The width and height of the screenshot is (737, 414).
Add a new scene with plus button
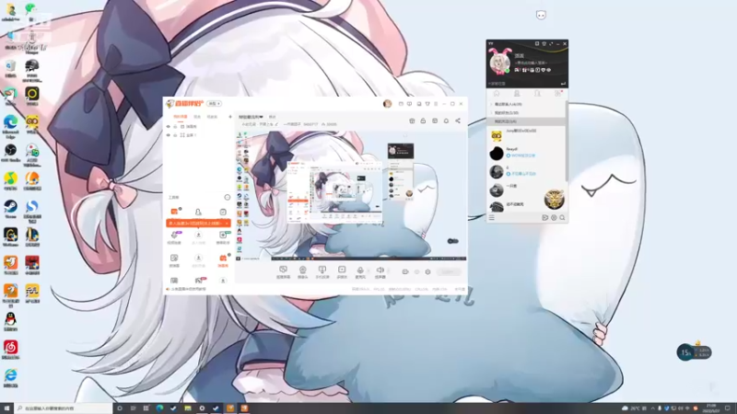pyautogui.click(x=230, y=117)
